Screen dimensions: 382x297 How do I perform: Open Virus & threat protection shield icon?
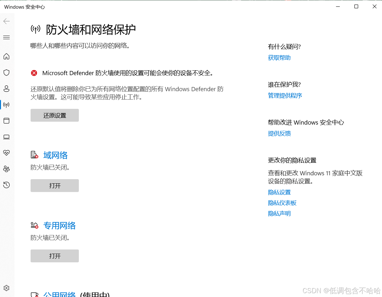6,73
